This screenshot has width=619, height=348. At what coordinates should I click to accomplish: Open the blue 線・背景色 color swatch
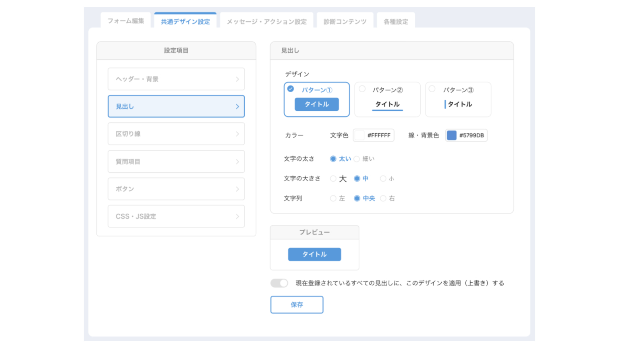[x=452, y=135]
